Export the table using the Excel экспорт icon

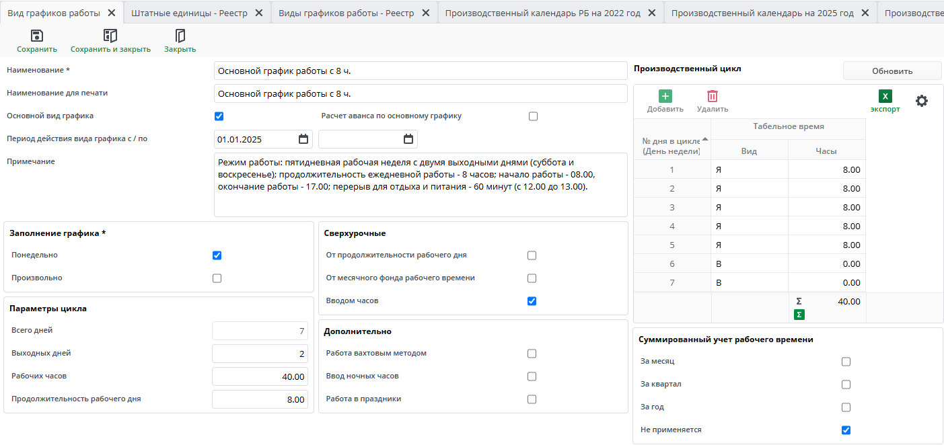(885, 97)
